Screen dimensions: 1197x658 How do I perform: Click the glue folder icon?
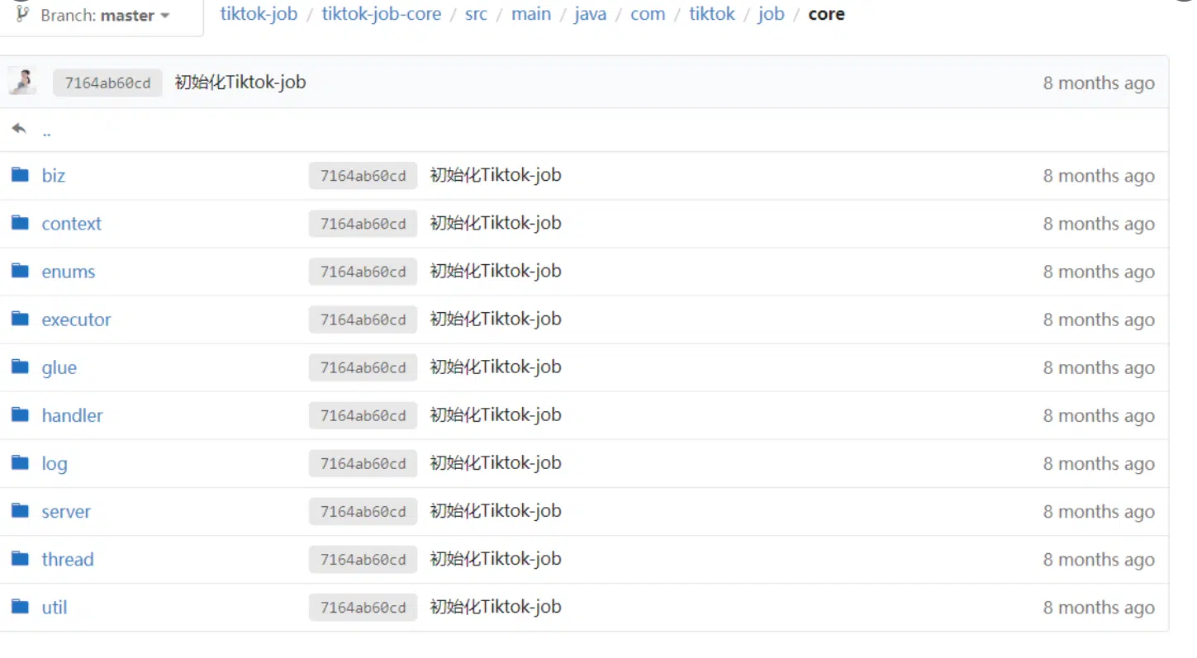pos(20,367)
